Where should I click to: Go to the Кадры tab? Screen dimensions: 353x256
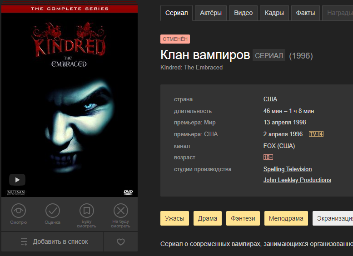click(x=274, y=13)
